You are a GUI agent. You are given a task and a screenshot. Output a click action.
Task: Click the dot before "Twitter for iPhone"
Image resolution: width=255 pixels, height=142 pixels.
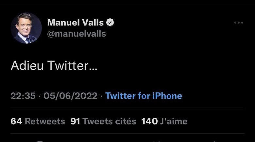click(101, 96)
